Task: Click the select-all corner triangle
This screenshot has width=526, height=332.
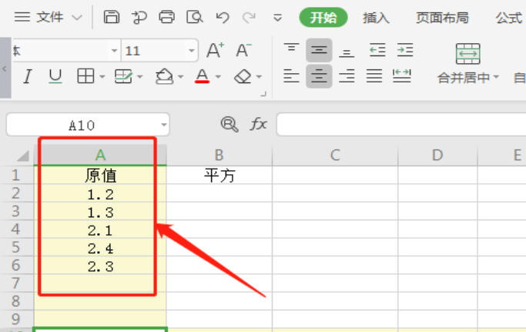Action: (23, 156)
